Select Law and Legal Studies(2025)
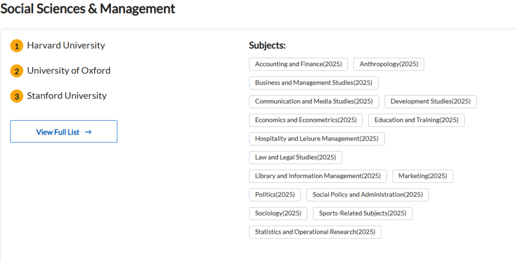 point(296,157)
